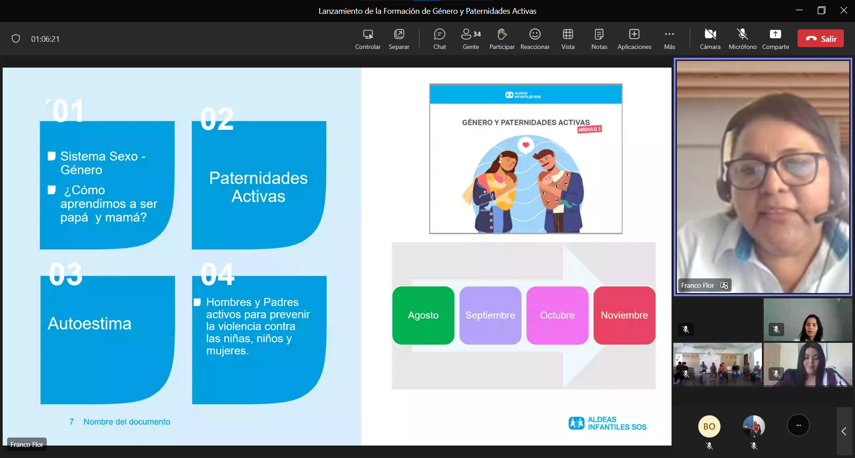Toggle the Cámara on
The height and width of the screenshot is (458, 855).
(x=710, y=39)
